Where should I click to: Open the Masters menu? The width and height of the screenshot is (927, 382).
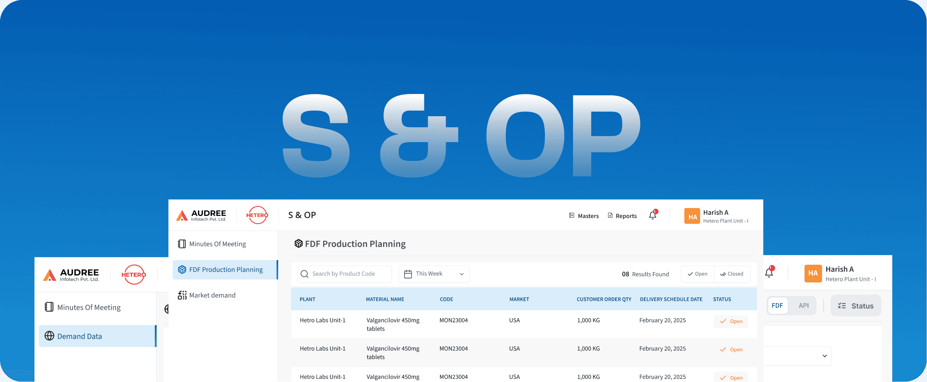[x=584, y=215]
